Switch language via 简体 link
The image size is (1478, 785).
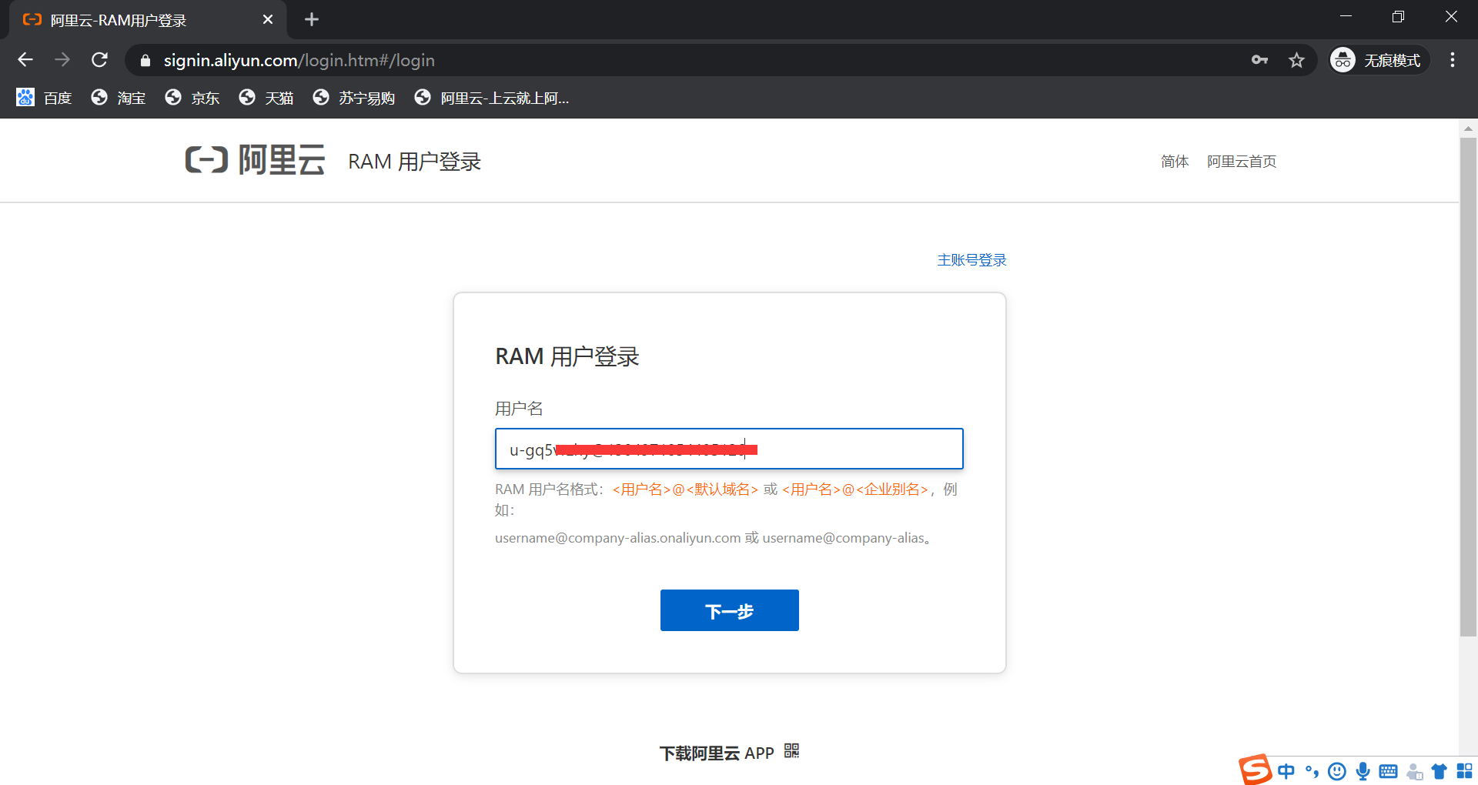click(1175, 162)
